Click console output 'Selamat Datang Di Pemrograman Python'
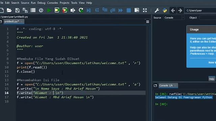Image resolution: width=216 pixels, height=121 pixels. coord(184,97)
